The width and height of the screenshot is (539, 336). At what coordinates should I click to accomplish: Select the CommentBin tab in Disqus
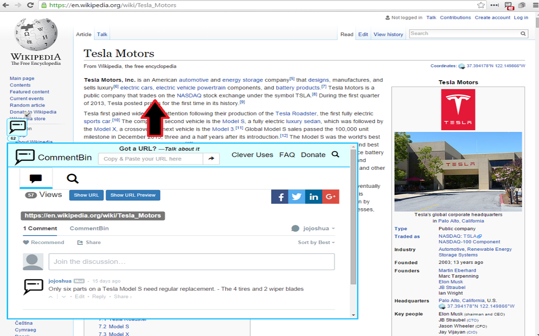(89, 228)
